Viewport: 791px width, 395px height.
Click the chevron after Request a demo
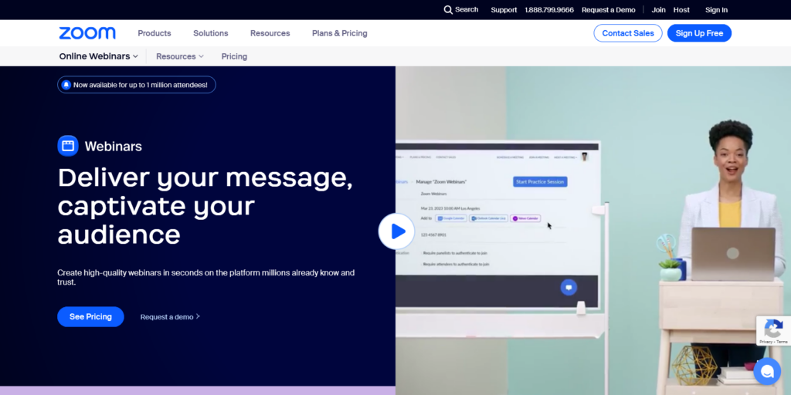[198, 316]
